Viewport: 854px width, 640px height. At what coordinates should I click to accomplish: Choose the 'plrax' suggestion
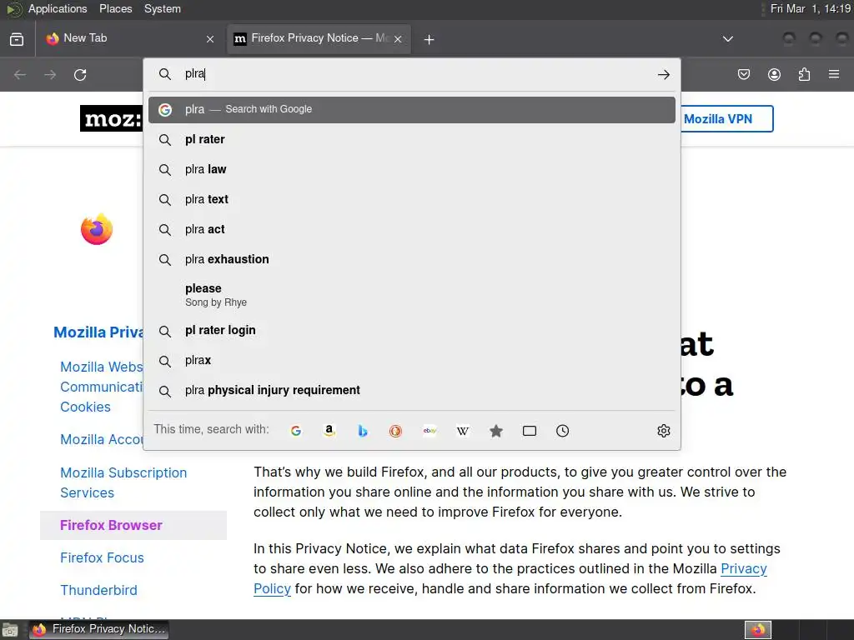(412, 361)
